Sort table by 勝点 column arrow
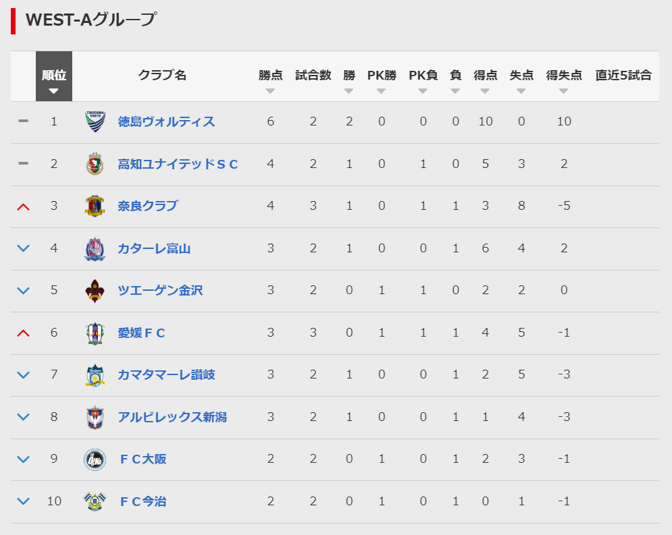The height and width of the screenshot is (535, 672). point(270,91)
